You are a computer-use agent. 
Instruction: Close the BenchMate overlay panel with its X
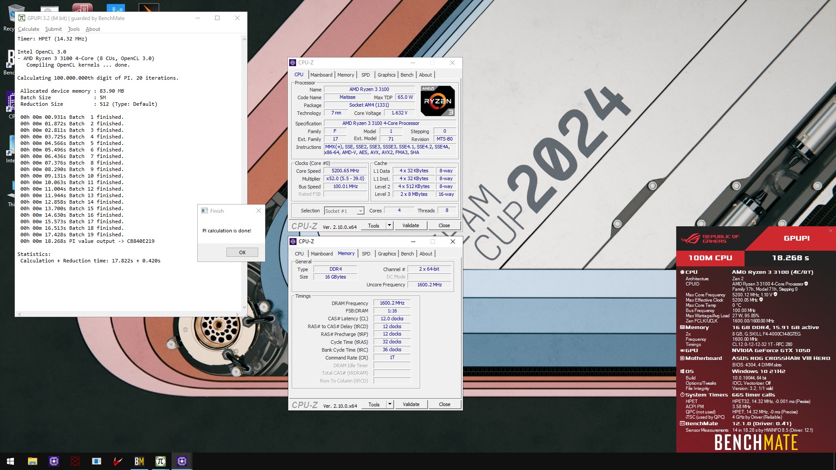pos(830,231)
